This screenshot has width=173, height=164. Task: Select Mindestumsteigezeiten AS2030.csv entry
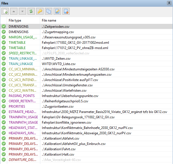tap(78, 69)
